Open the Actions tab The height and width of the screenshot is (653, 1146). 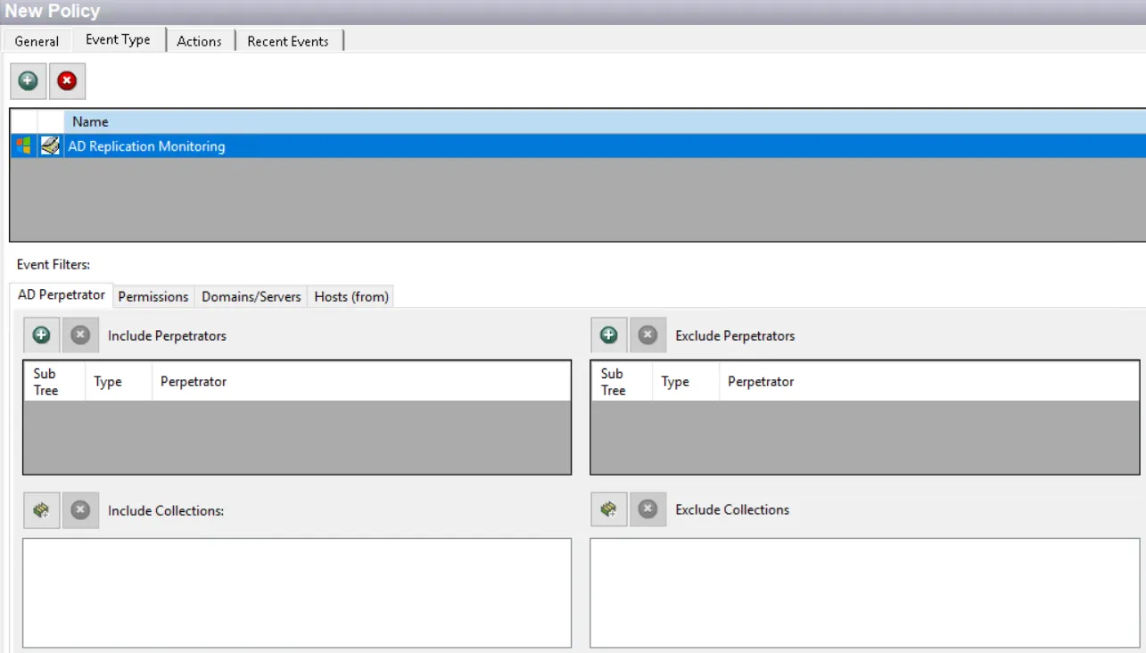coord(199,41)
